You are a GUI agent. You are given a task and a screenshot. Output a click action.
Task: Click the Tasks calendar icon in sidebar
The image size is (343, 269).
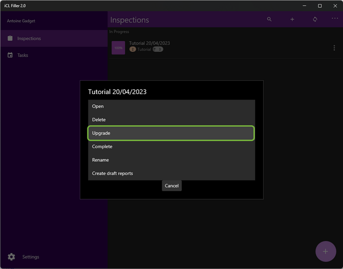(x=10, y=55)
